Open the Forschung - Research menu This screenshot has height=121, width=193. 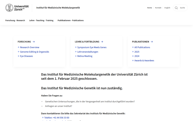[15, 20]
